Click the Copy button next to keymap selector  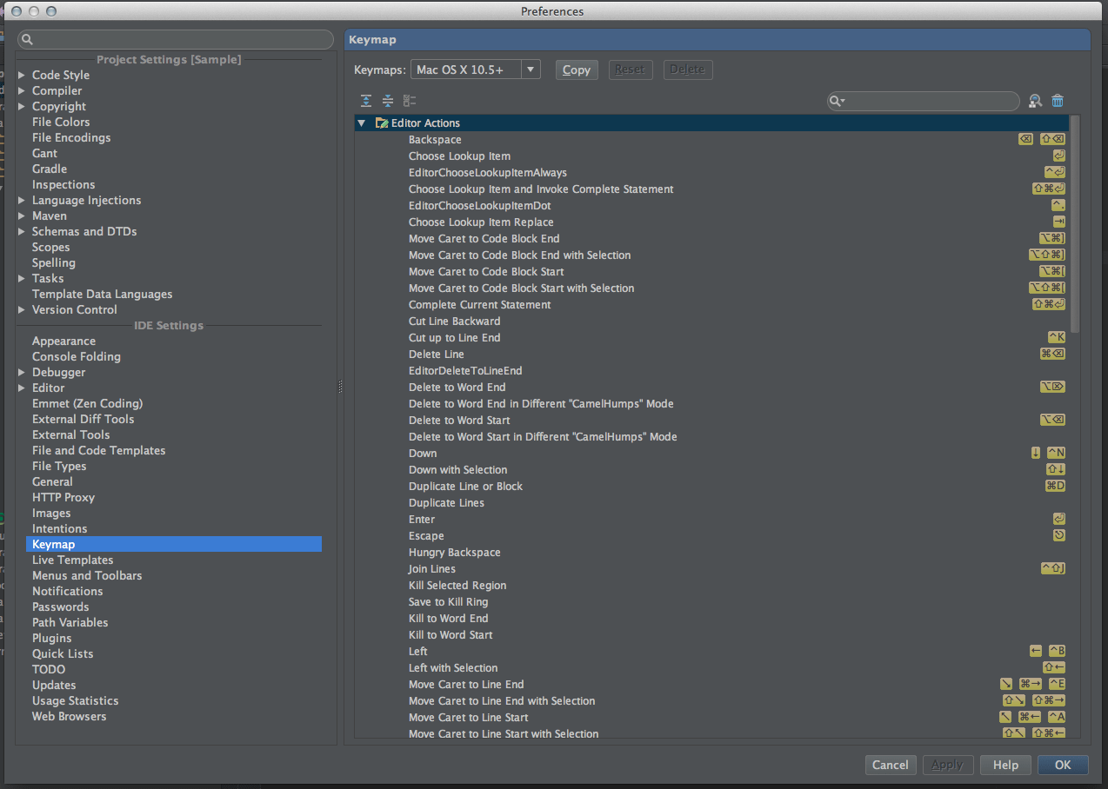[576, 69]
